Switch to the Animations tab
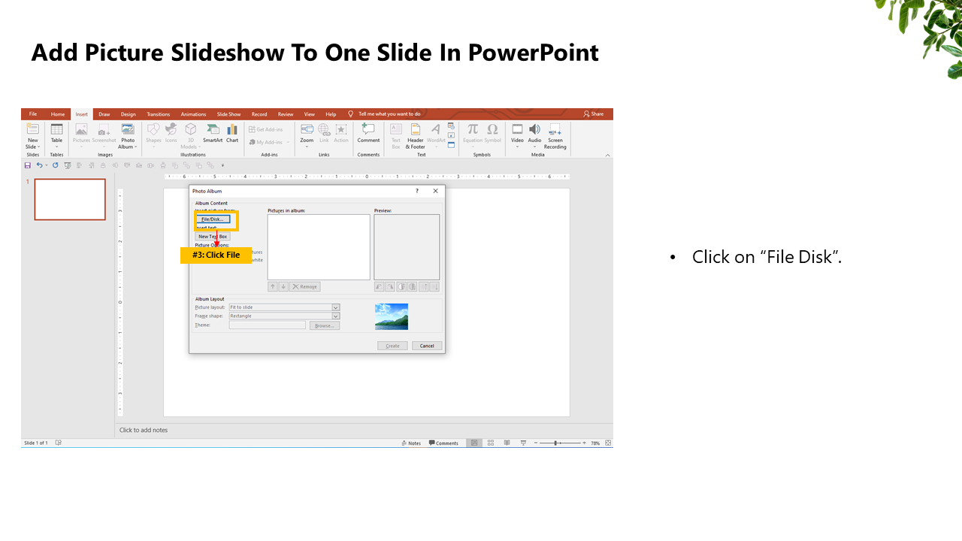This screenshot has width=962, height=541. (x=193, y=114)
